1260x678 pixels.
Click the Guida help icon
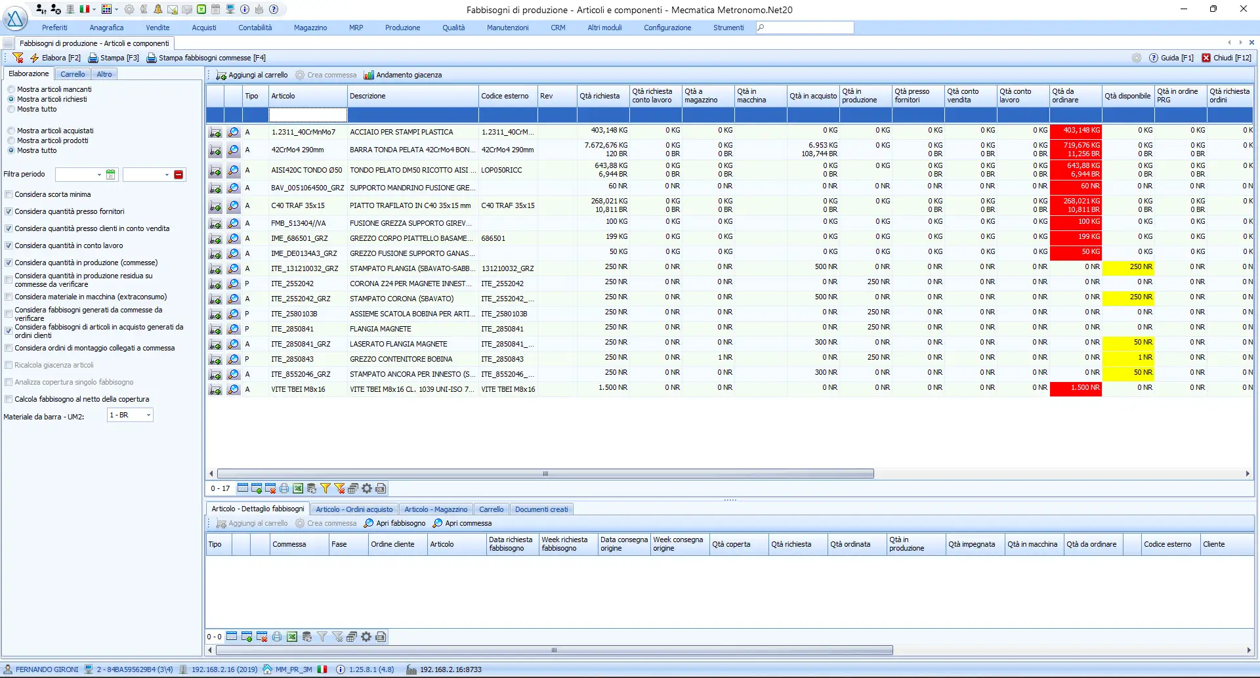coord(1154,58)
